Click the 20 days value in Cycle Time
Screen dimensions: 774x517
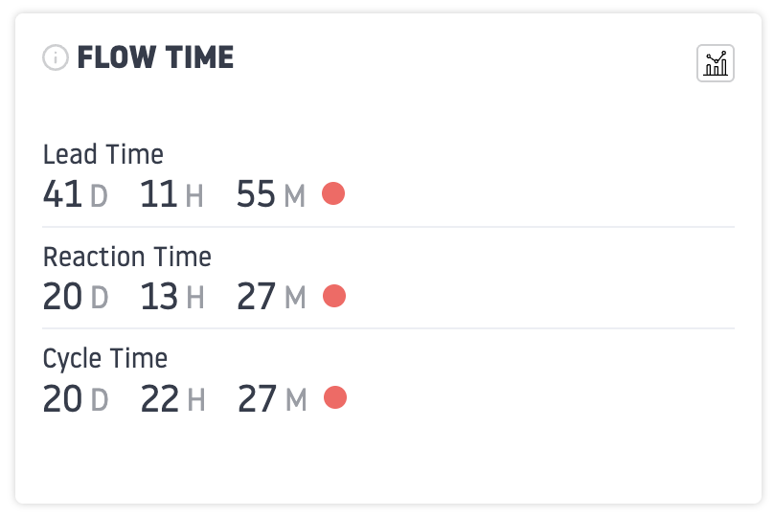pyautogui.click(x=63, y=398)
